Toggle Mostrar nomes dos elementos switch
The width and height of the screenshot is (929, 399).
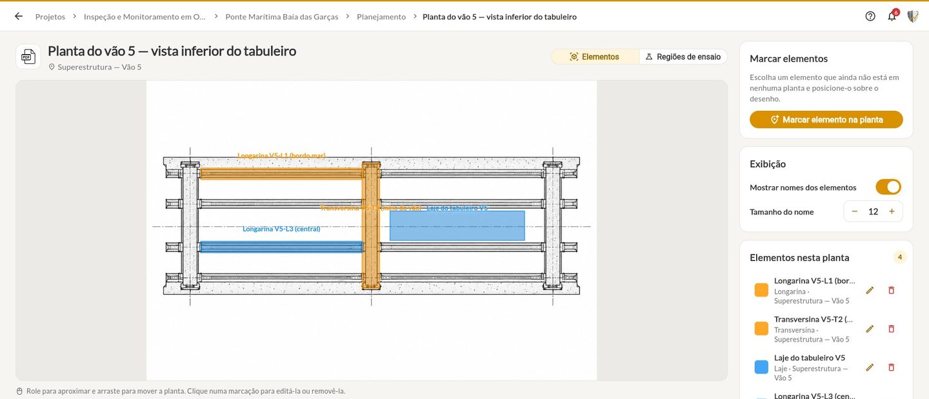coord(888,187)
